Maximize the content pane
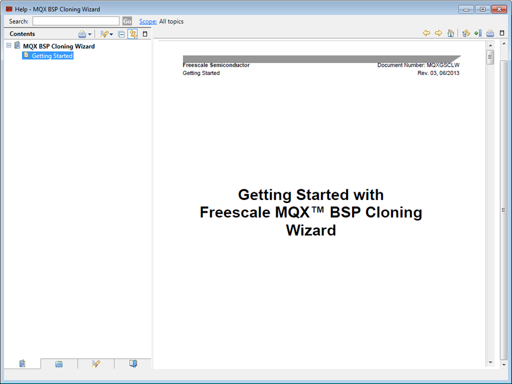Image resolution: width=512 pixels, height=384 pixels. pos(502,33)
